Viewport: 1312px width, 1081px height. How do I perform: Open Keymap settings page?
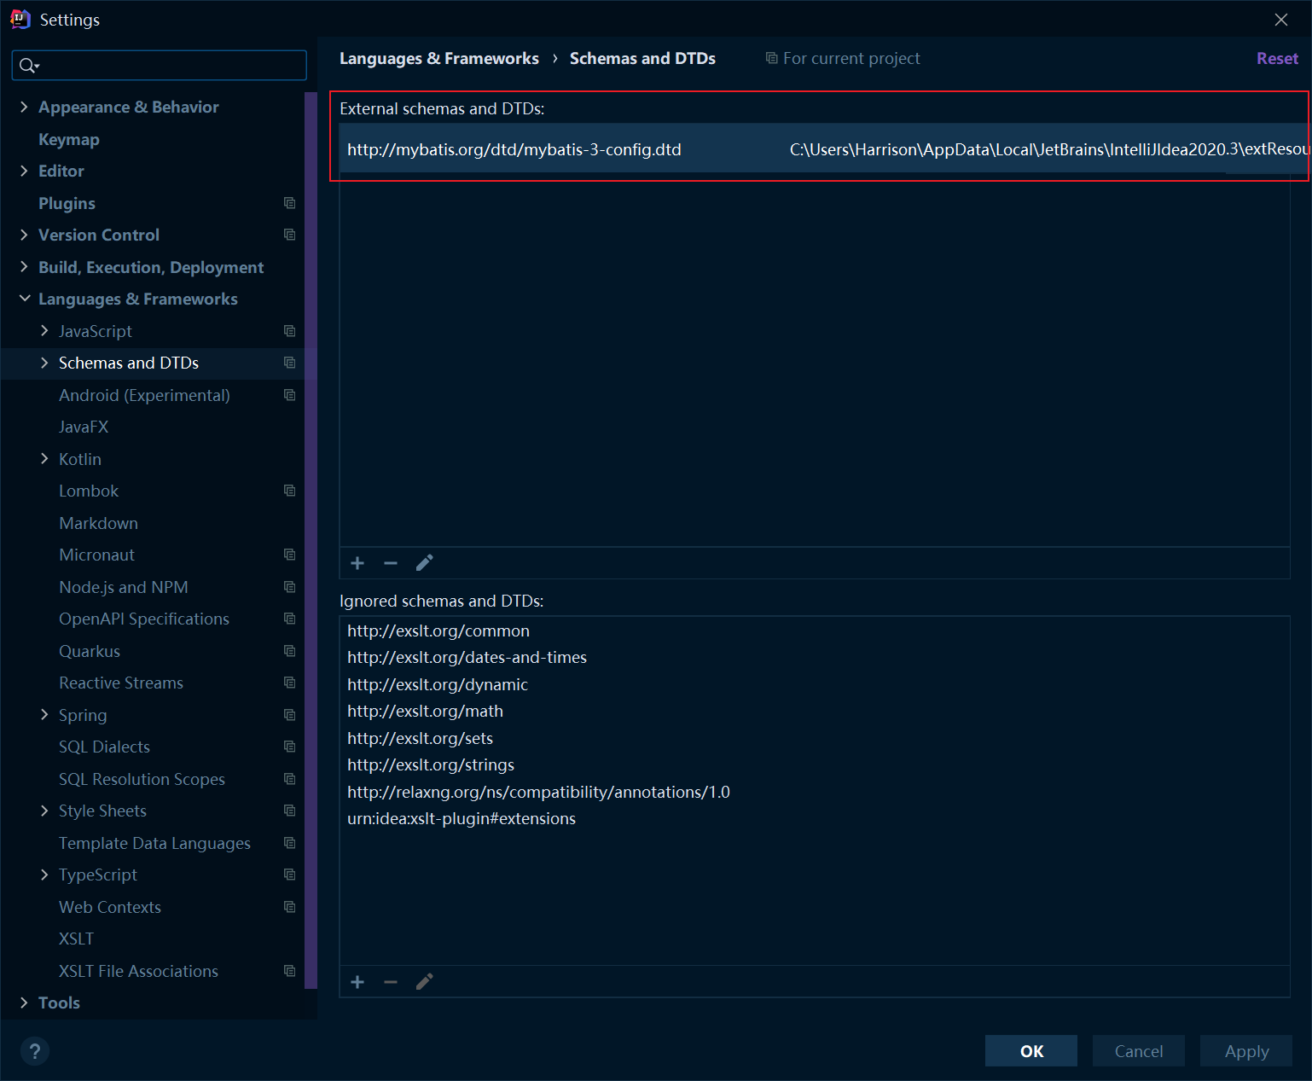point(69,139)
